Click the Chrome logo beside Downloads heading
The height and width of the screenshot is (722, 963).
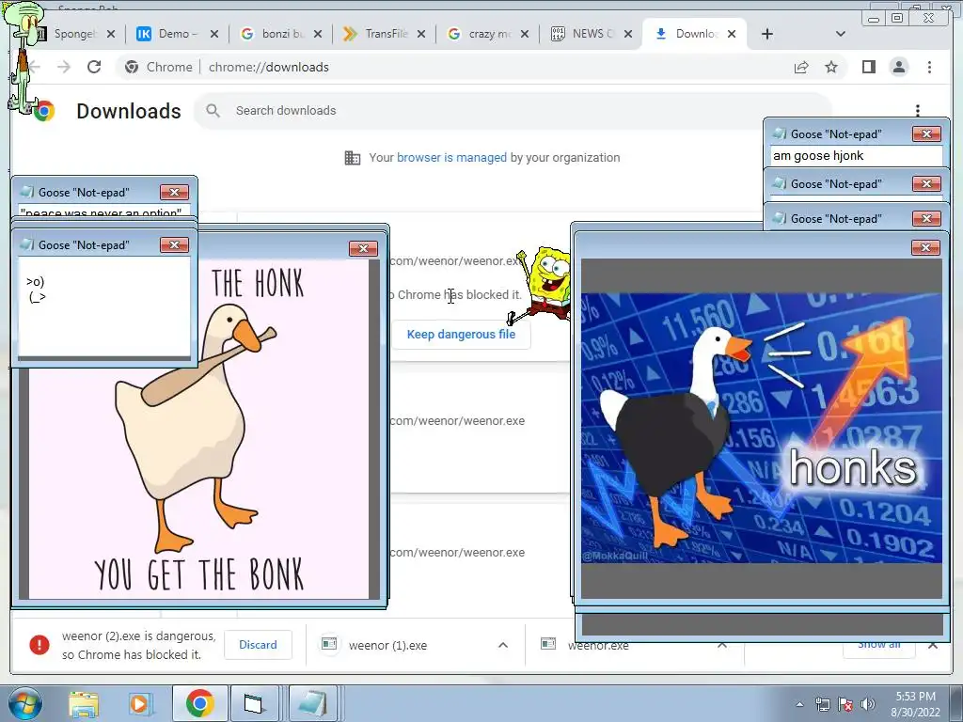(x=43, y=111)
